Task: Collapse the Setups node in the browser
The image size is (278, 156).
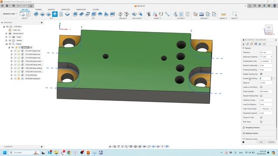Action: 7,44
